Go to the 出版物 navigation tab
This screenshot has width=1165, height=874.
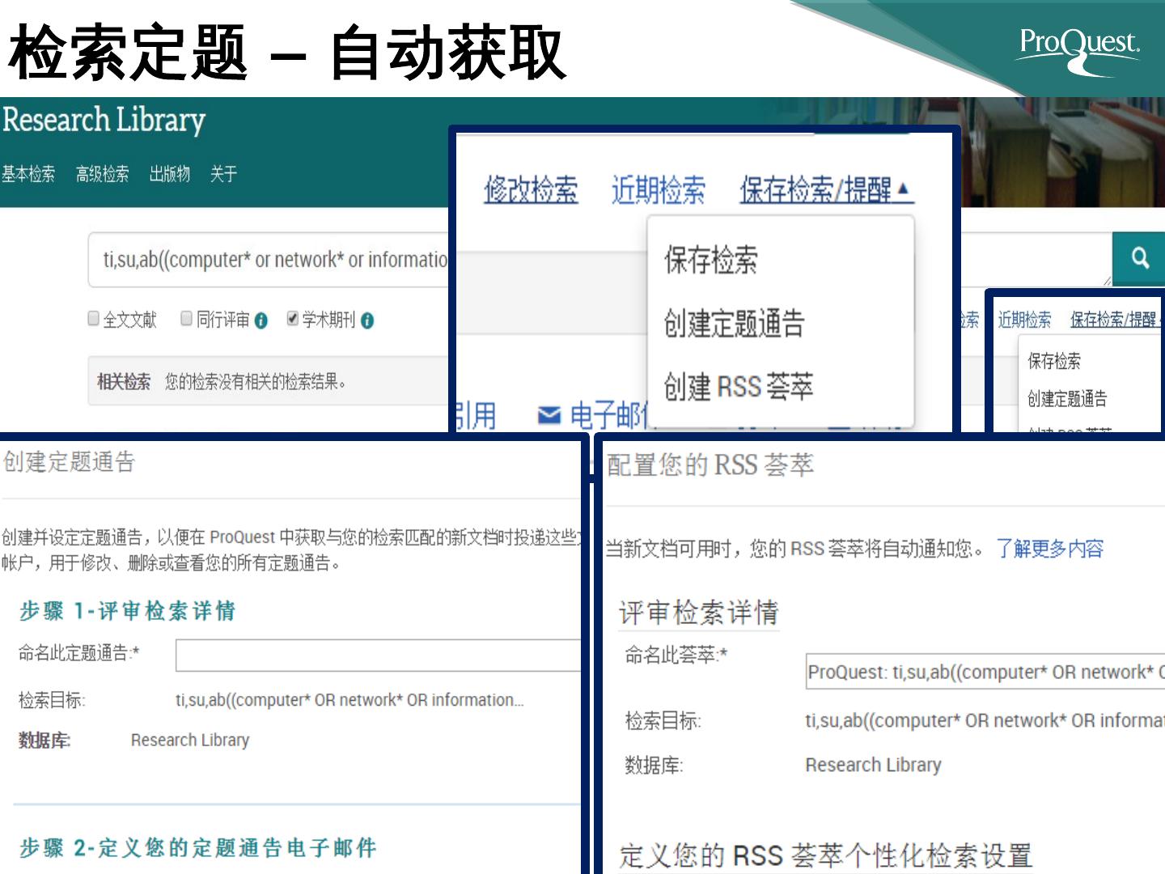(x=169, y=174)
